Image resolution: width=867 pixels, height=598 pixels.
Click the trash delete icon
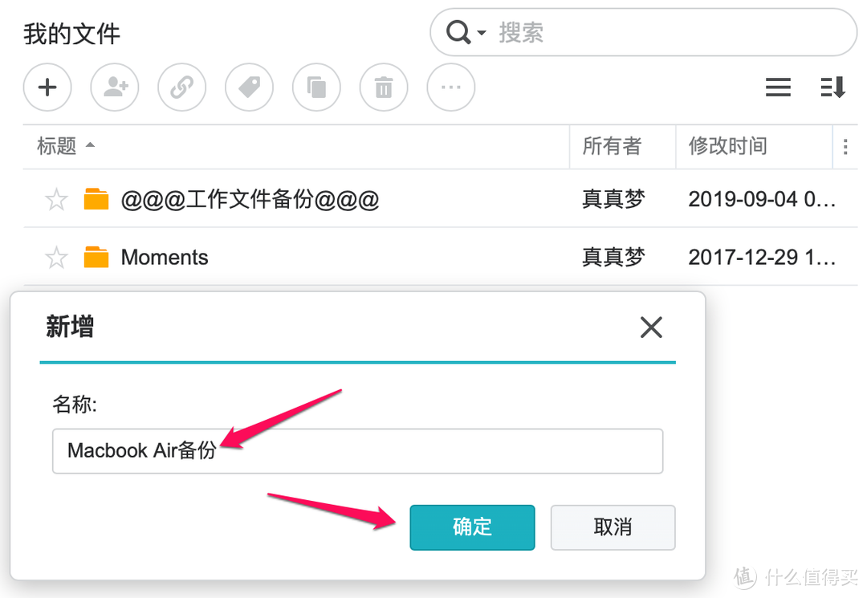[x=384, y=87]
